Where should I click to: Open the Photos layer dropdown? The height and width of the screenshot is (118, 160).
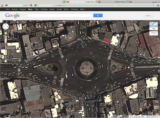coord(153,33)
